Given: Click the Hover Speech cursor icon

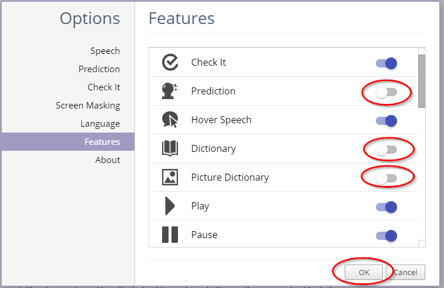Looking at the screenshot, I should tap(170, 120).
